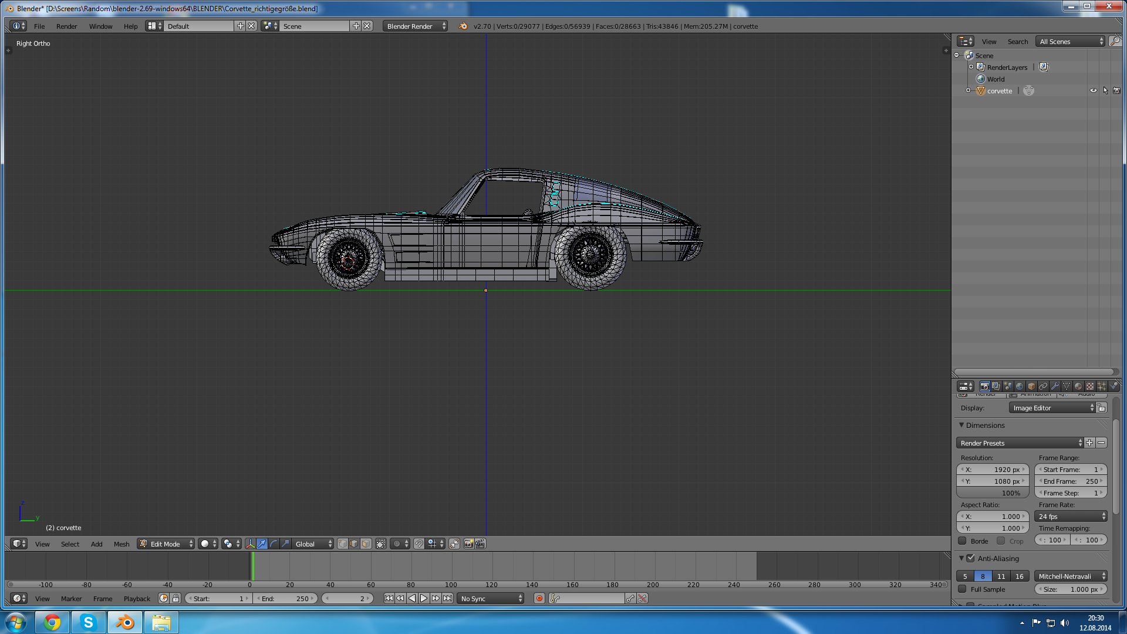Play the animation in reverse

[x=412, y=598]
